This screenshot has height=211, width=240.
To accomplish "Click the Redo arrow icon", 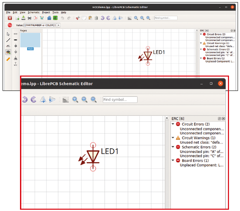I will [69, 18].
